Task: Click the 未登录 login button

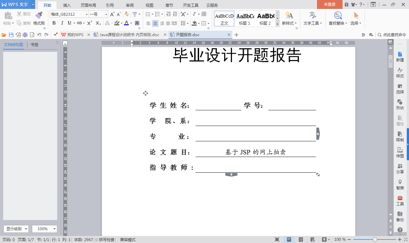Action: tap(329, 5)
